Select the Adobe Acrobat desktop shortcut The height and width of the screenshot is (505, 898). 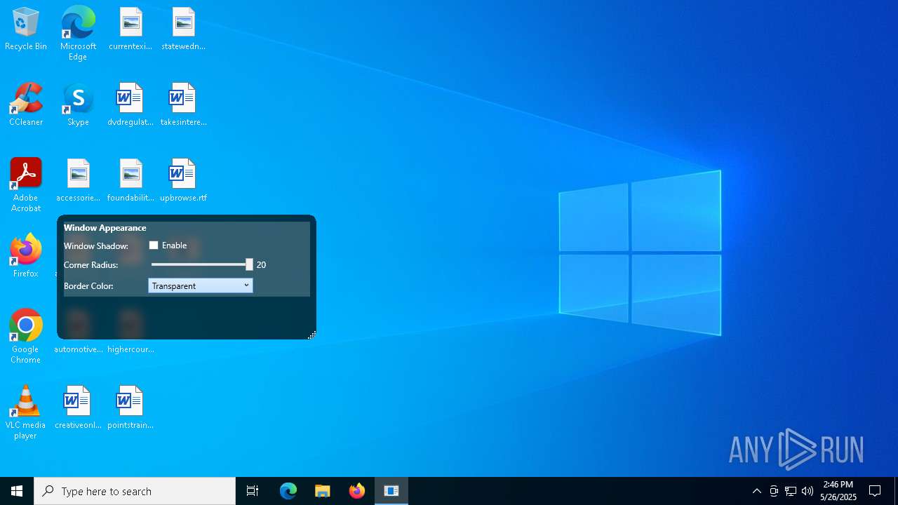pyautogui.click(x=26, y=185)
